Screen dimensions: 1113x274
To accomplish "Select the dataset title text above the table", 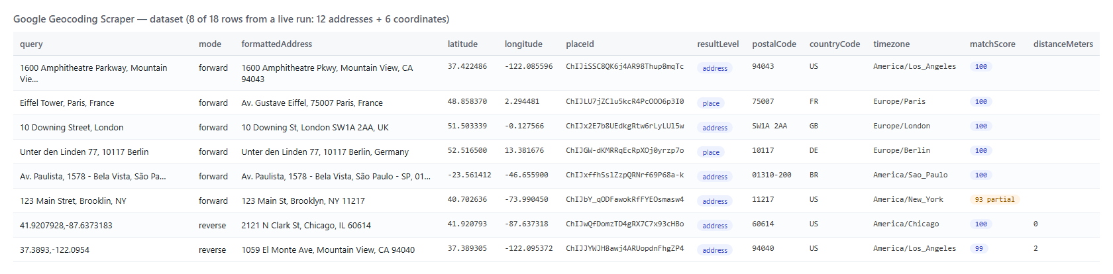I will coord(231,19).
